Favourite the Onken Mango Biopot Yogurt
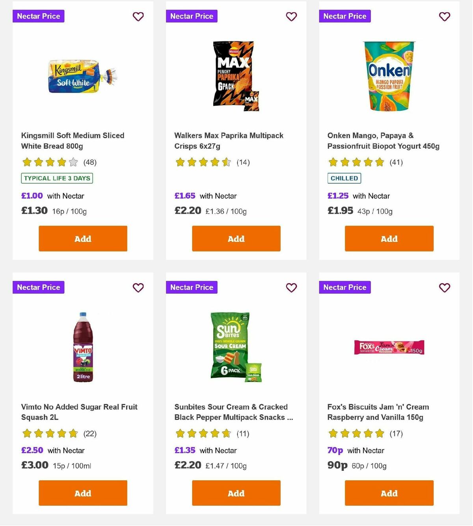The width and height of the screenshot is (473, 526). pos(444,17)
